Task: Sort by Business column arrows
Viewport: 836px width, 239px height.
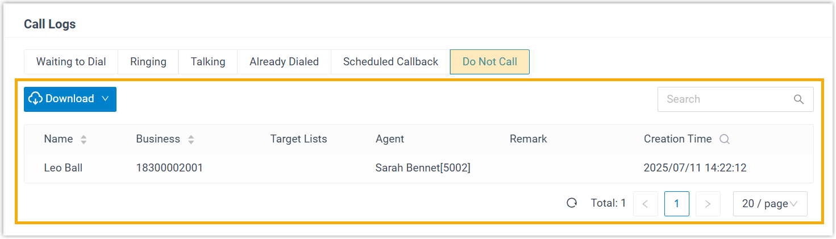Action: pyautogui.click(x=191, y=139)
